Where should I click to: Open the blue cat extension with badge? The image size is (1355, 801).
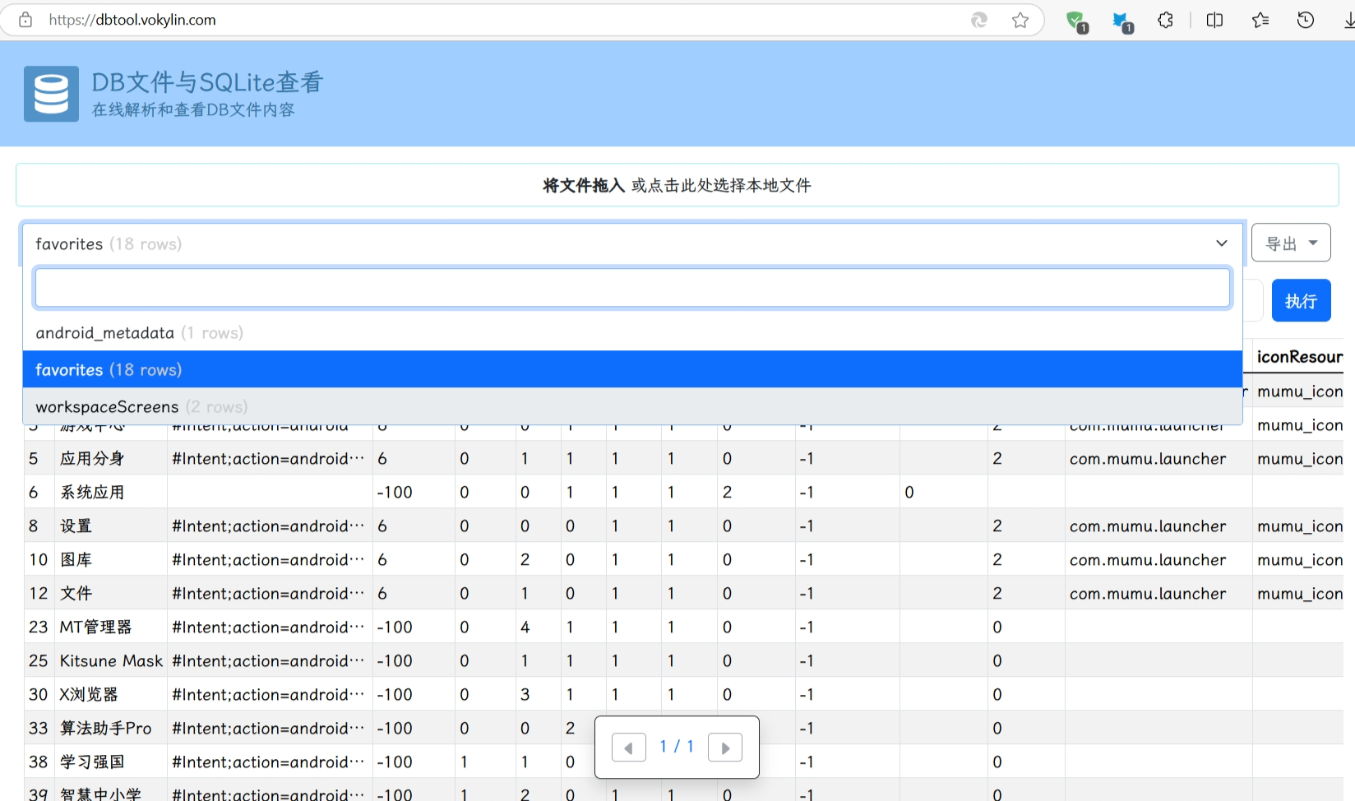1121,21
